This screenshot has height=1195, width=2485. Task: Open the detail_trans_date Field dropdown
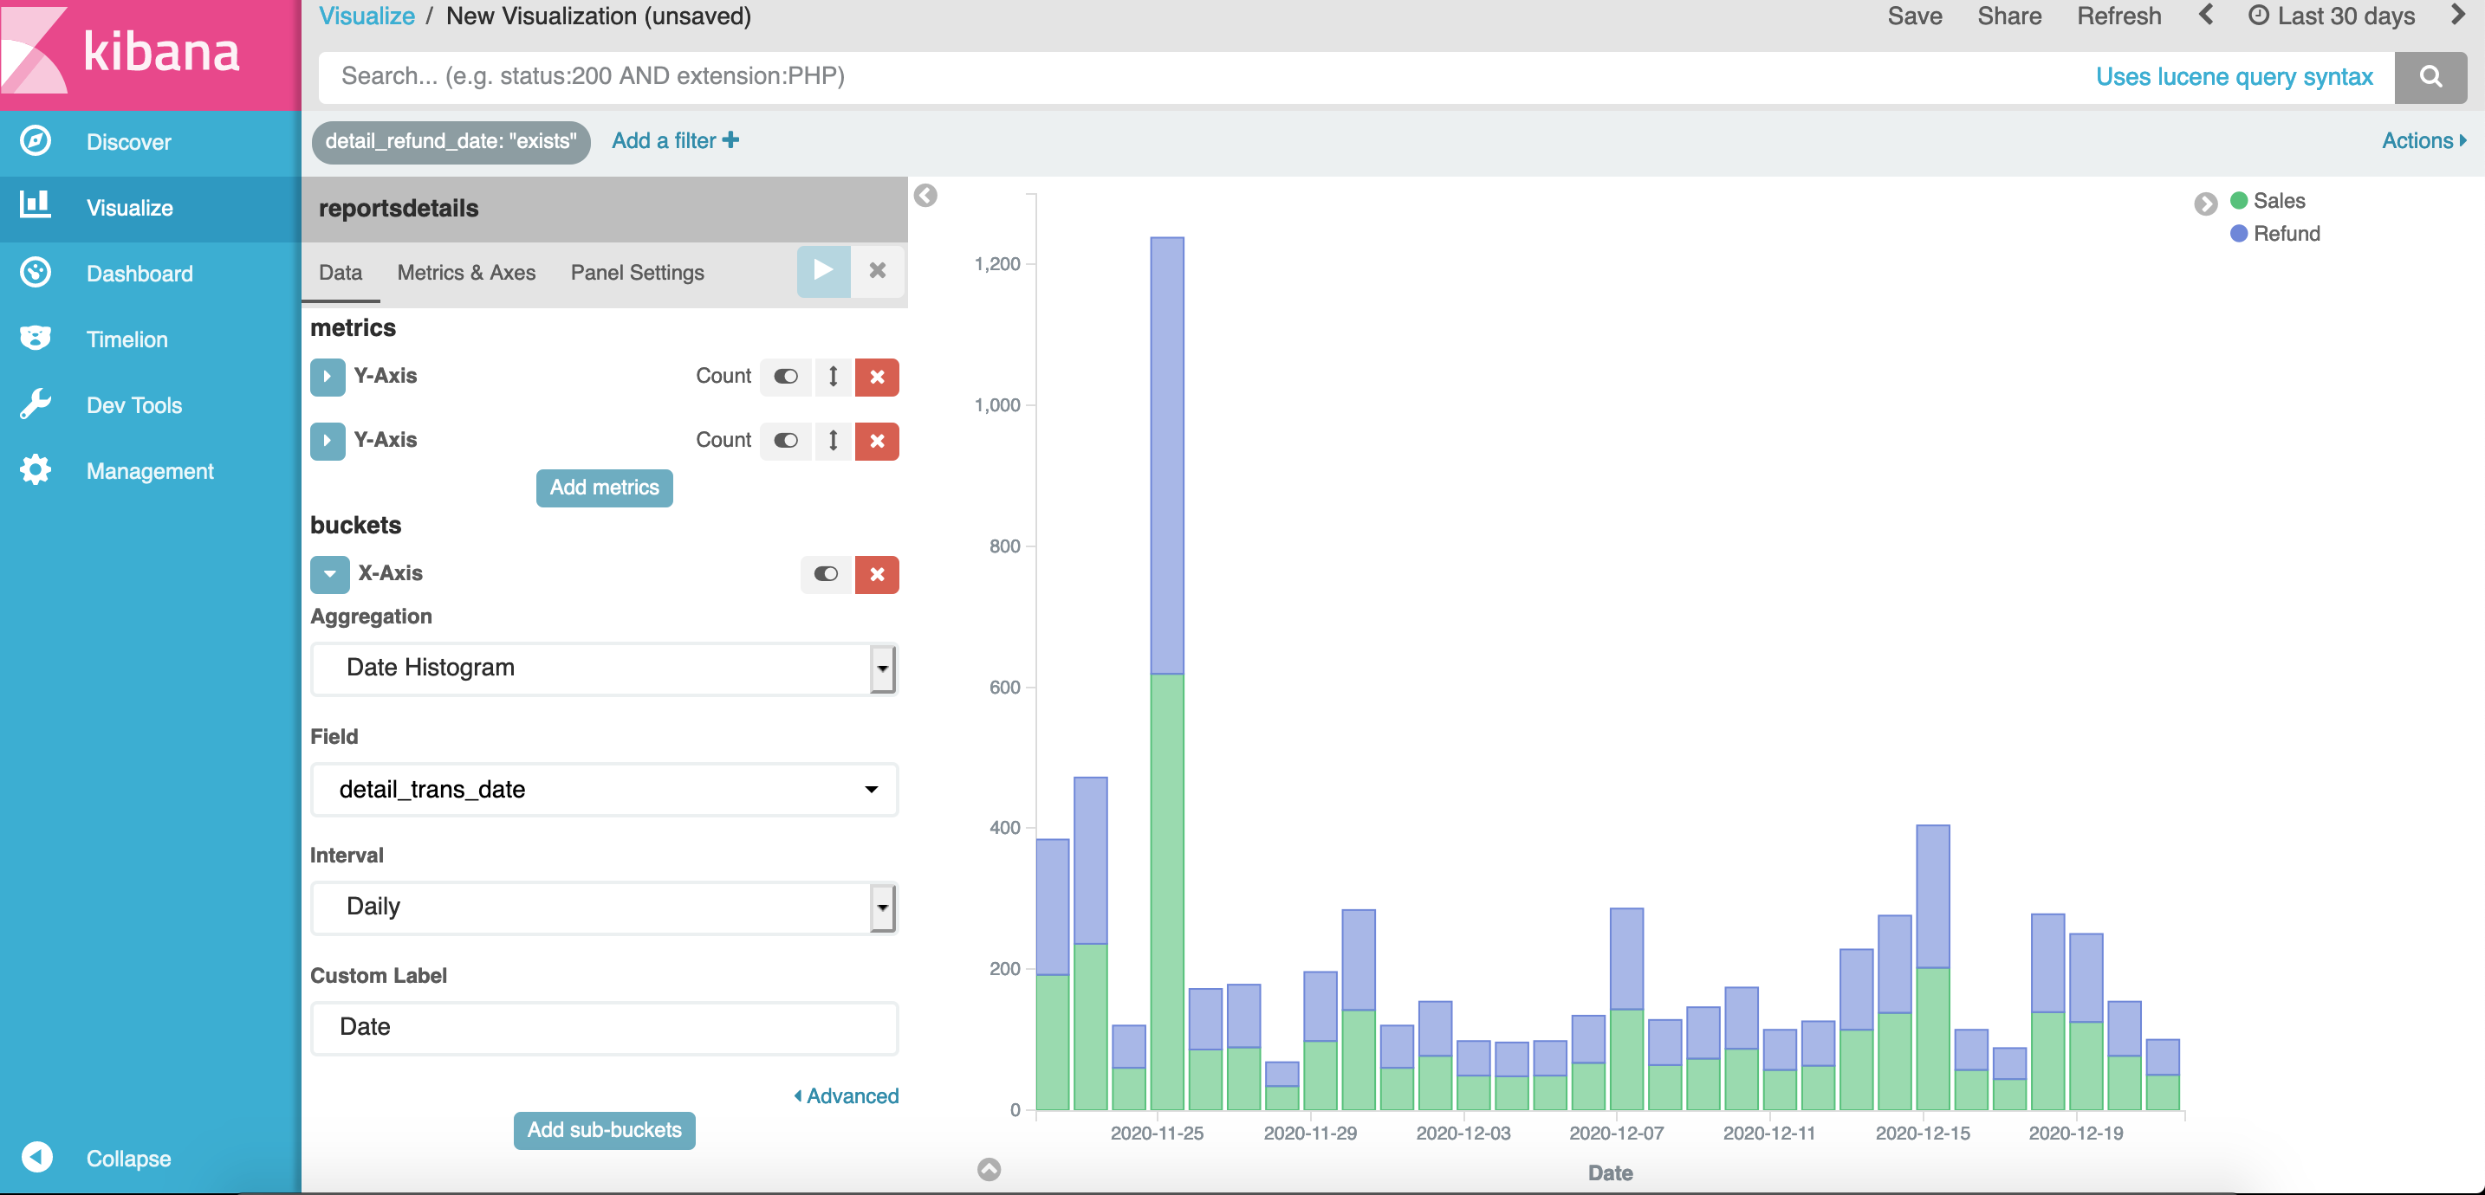point(604,790)
